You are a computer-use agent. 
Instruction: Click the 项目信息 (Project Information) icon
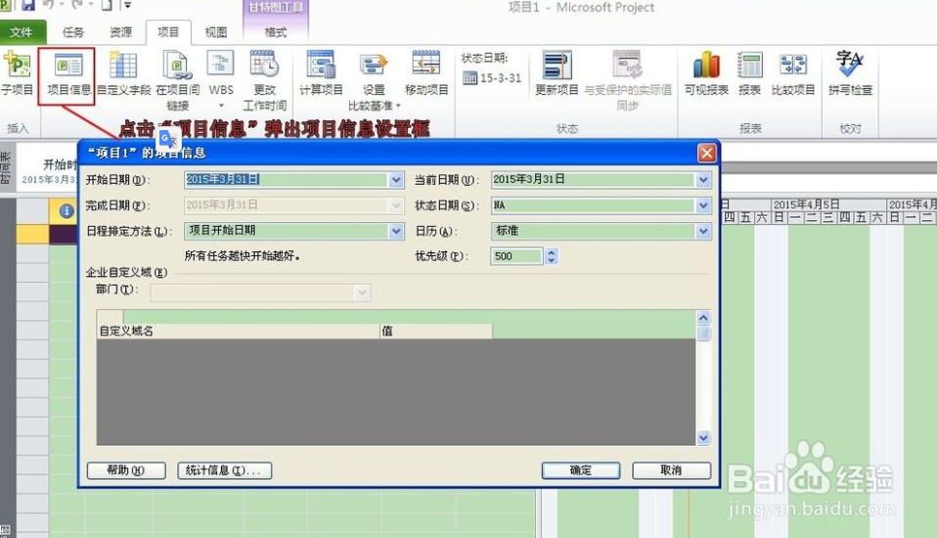click(67, 75)
